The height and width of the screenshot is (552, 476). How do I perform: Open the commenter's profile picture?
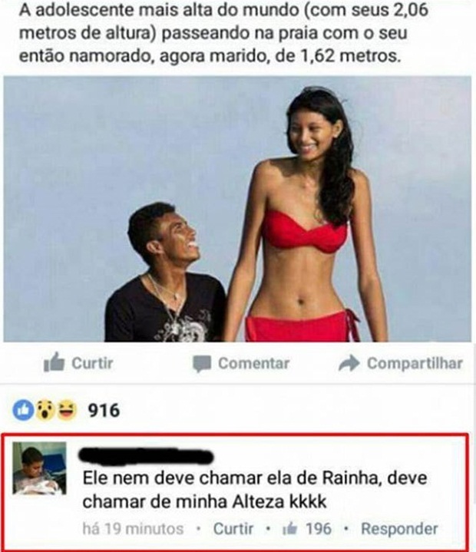[39, 468]
